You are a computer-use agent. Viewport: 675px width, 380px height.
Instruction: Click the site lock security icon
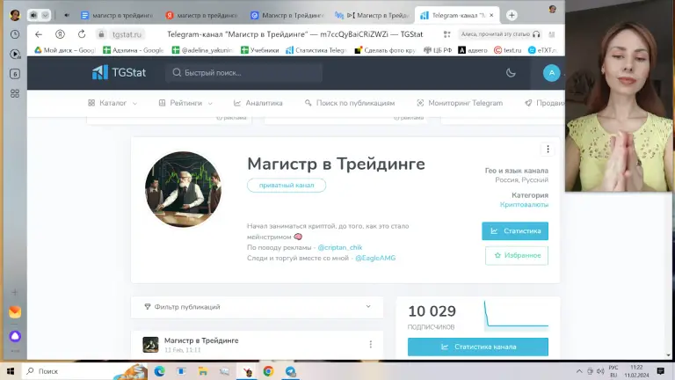click(101, 34)
